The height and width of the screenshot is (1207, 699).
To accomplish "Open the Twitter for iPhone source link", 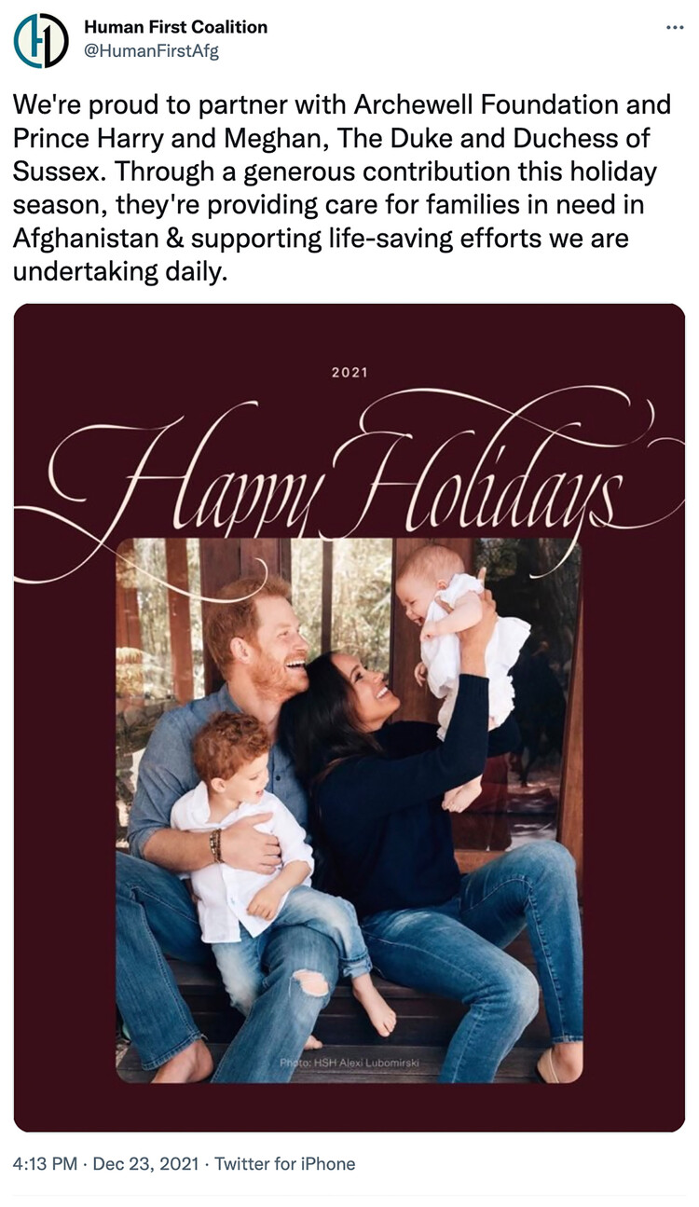I will (x=284, y=1163).
